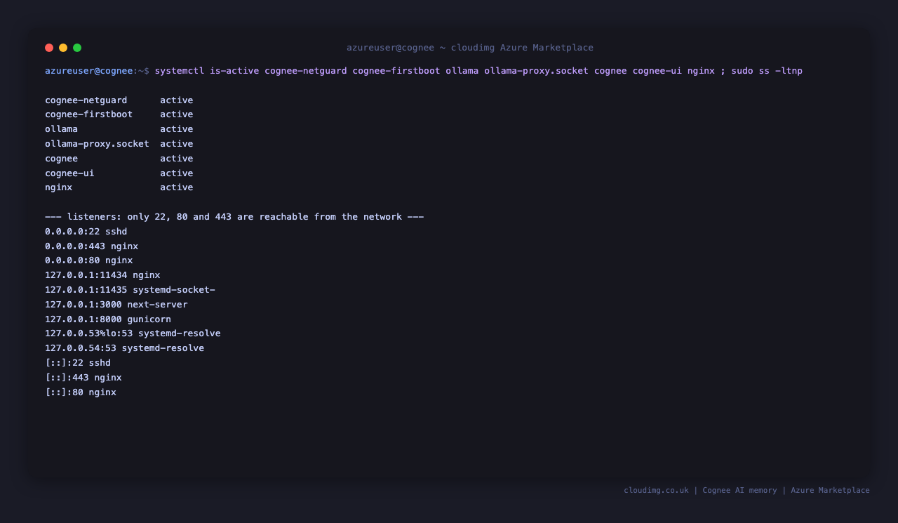The height and width of the screenshot is (523, 898).
Task: Maximize the terminal using the green button
Action: [x=77, y=48]
